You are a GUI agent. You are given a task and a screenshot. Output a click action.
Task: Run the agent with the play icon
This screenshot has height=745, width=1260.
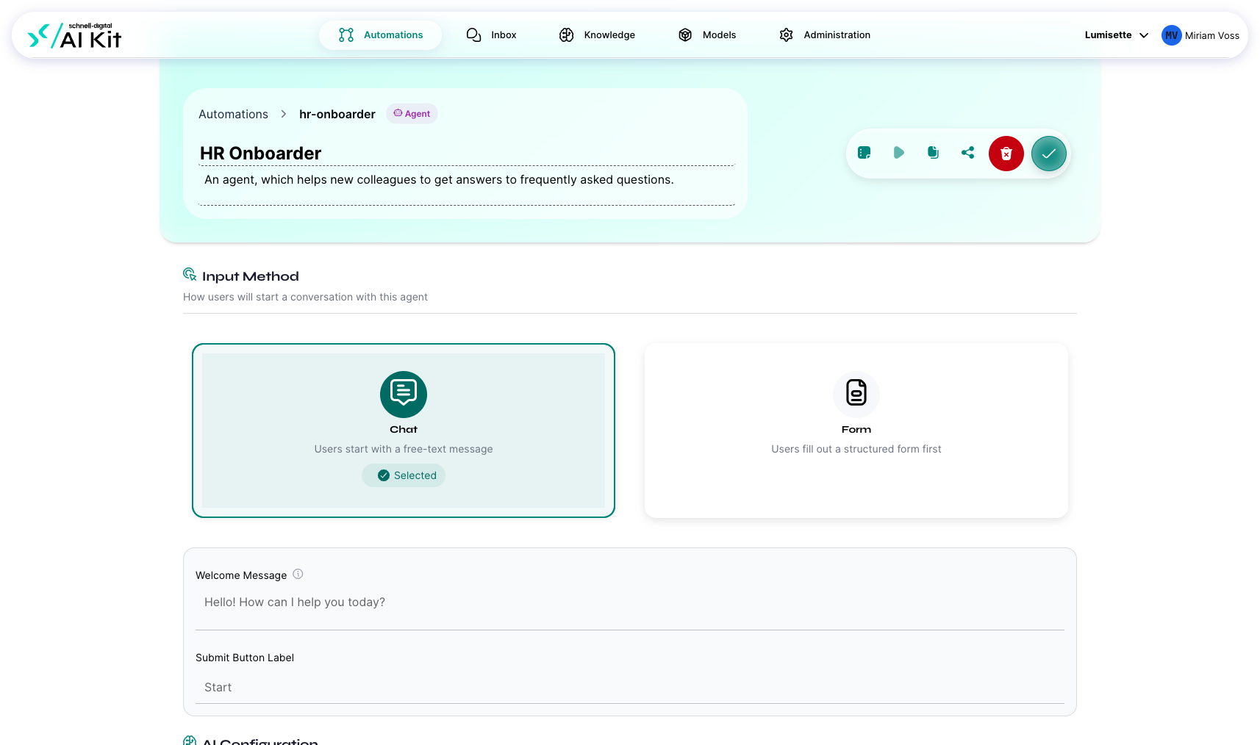coord(898,153)
